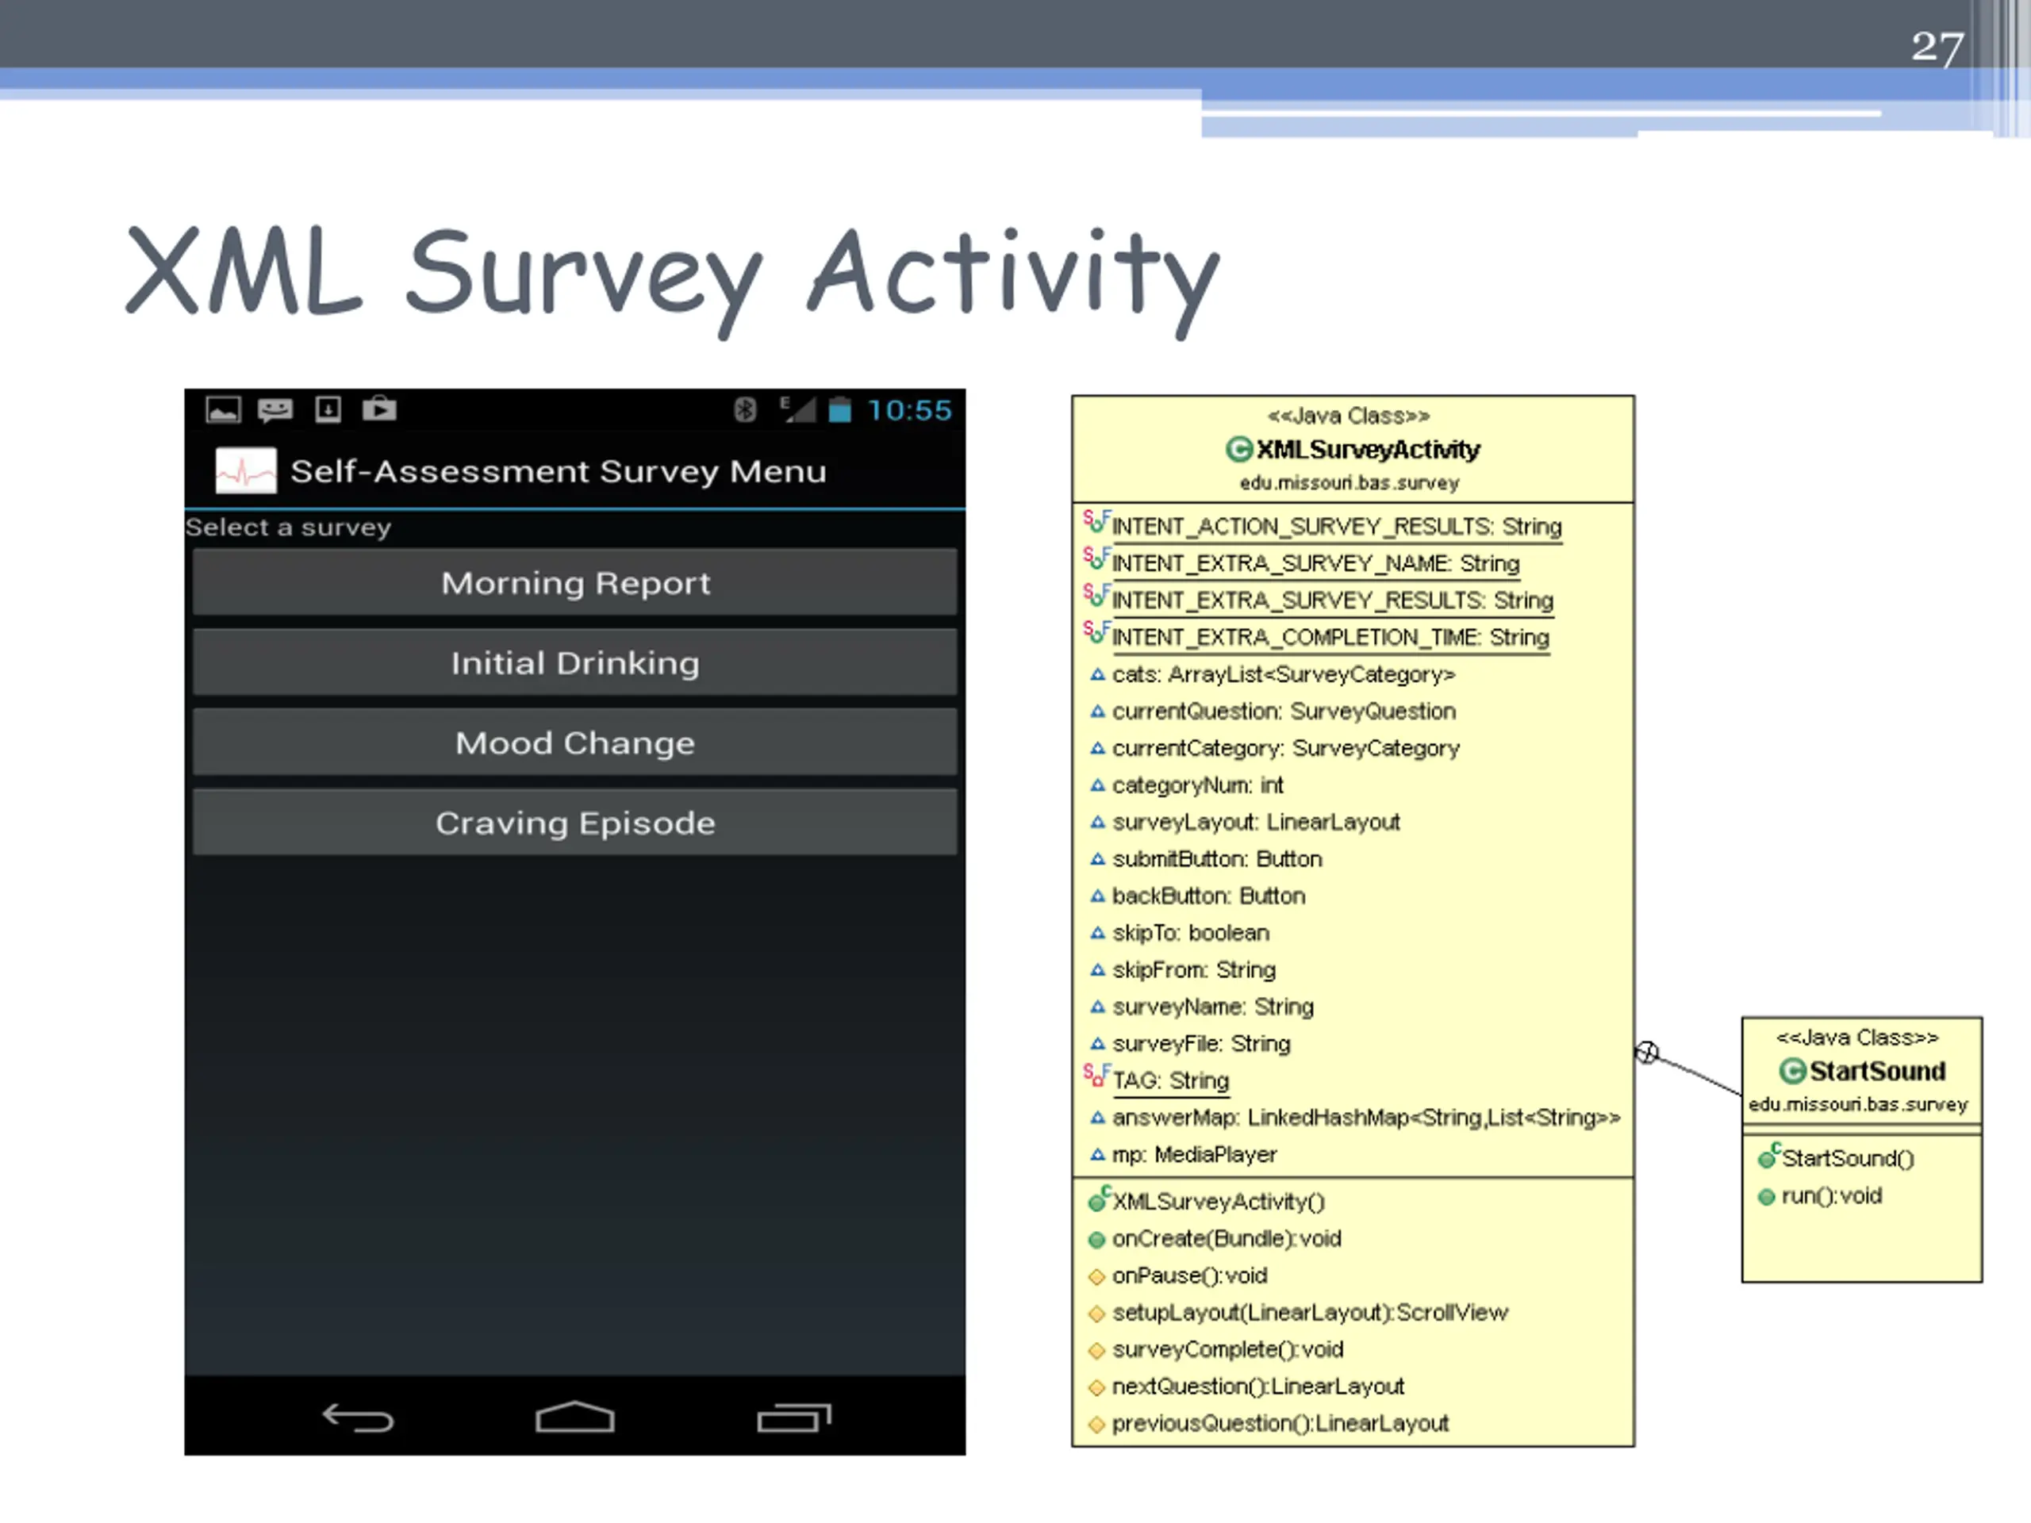Tap the Initial Drinking survey button
Viewport: 2031px width, 1523px height.
tap(574, 662)
